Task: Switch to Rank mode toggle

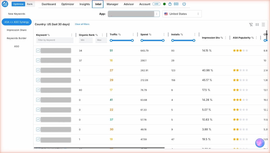Action: point(30,4)
